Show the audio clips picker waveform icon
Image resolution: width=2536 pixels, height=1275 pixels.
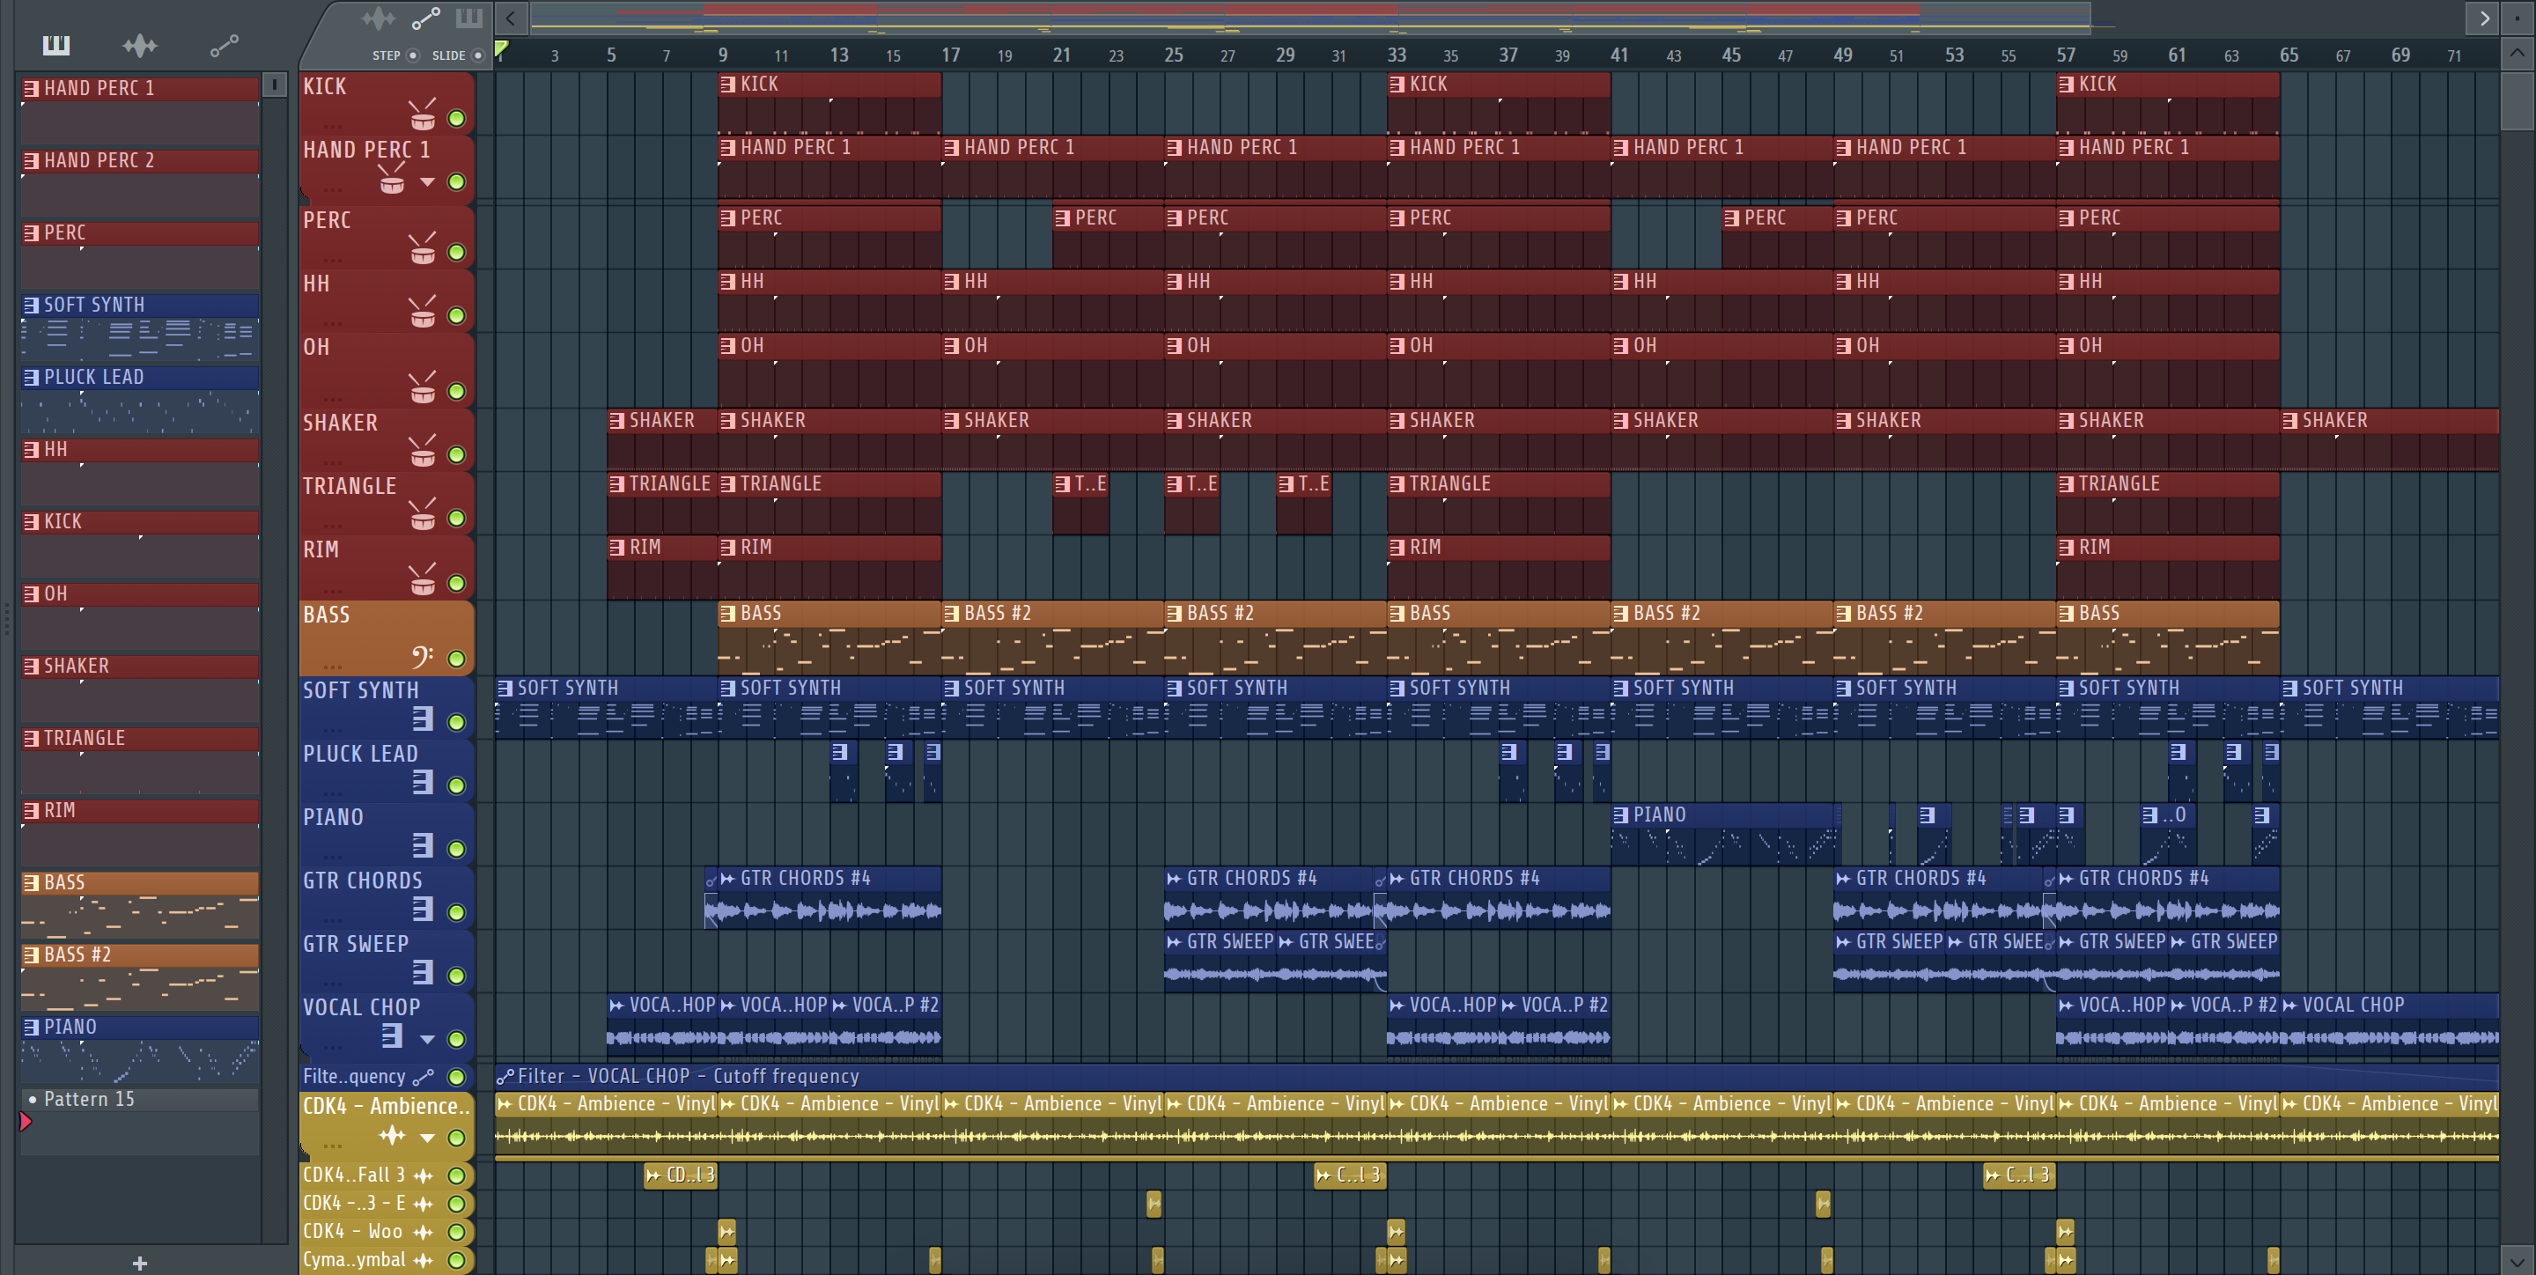(x=140, y=45)
